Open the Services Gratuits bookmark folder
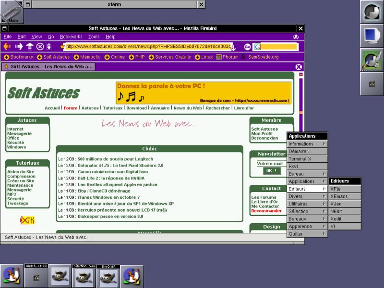 click(170, 57)
